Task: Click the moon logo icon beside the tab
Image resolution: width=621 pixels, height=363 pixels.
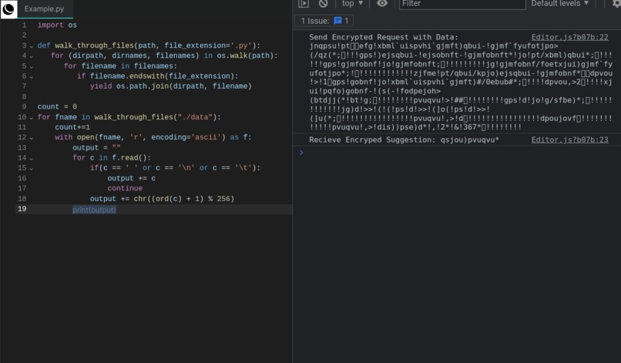Action: tap(8, 8)
